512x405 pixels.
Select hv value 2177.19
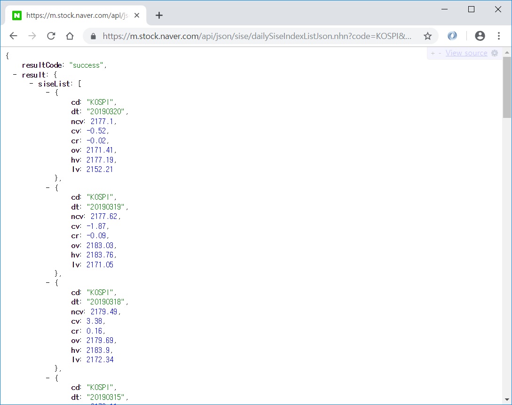(x=100, y=160)
